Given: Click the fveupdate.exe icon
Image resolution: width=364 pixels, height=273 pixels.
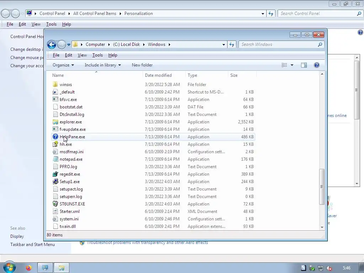Looking at the screenshot, I should (x=55, y=129).
